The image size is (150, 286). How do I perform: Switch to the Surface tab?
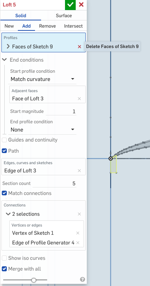coord(64,16)
